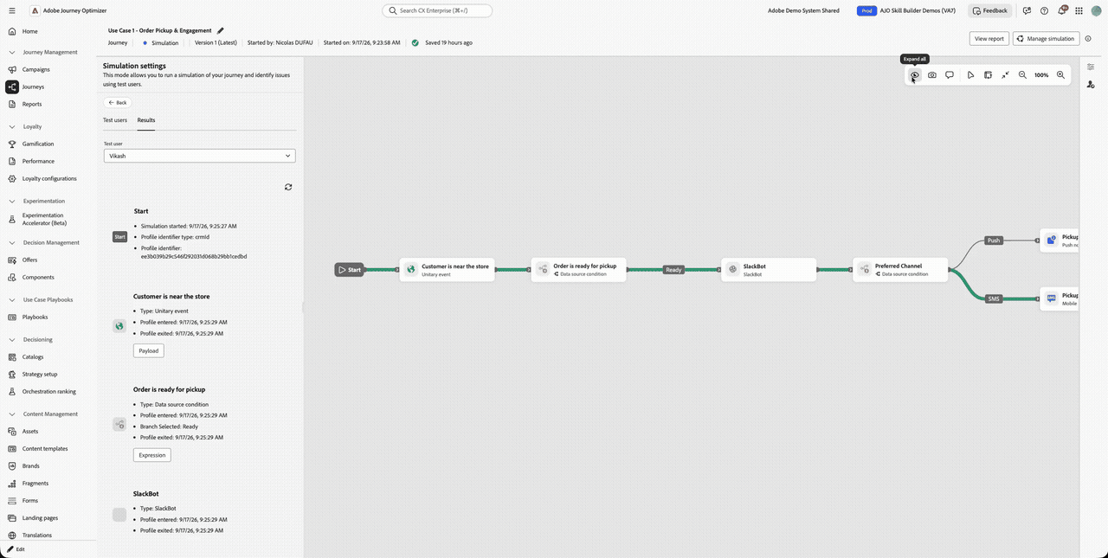Toggle the hamburger navigation menu
The image size is (1108, 558).
tap(11, 10)
